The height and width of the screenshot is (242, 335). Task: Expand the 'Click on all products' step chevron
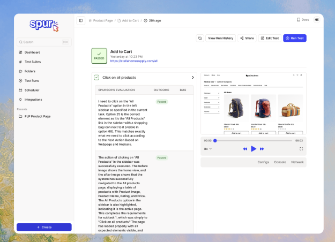pyautogui.click(x=192, y=77)
